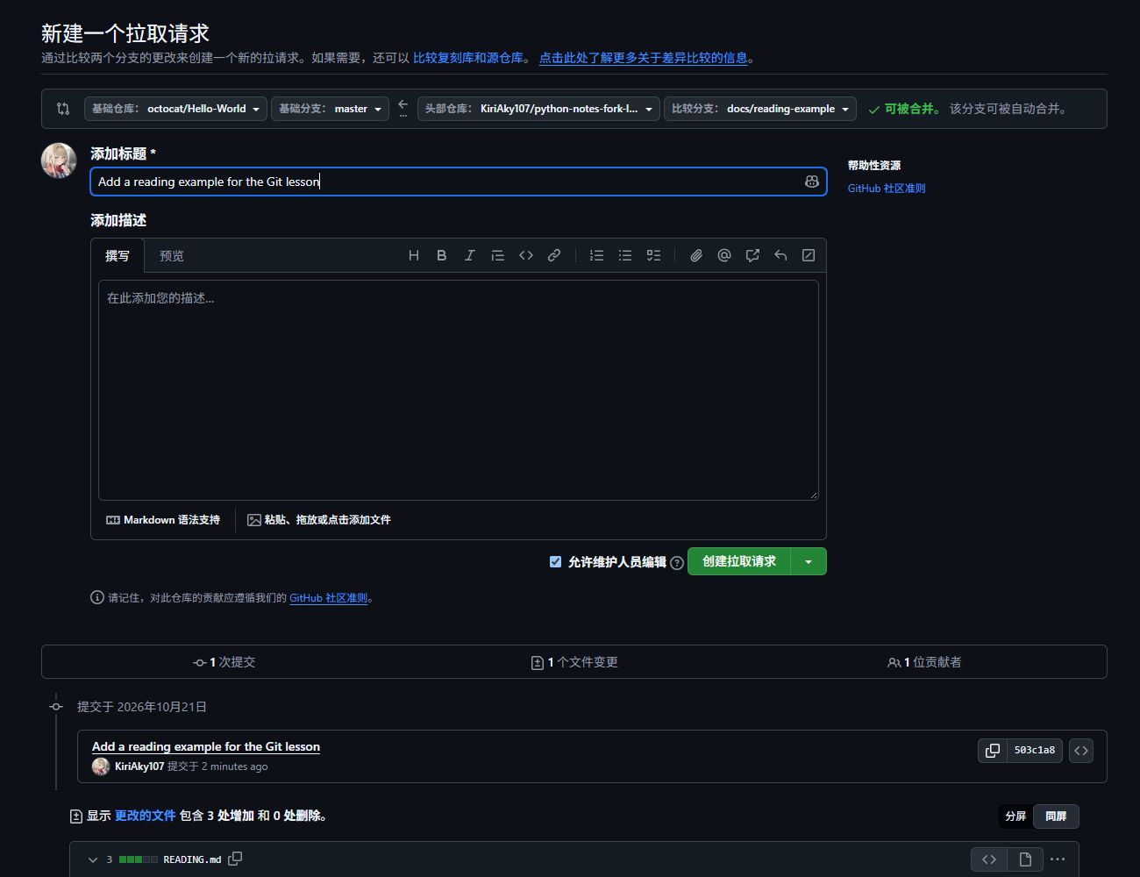Screen dimensions: 1140x877
Task: Open the three-dot menu for READING.md
Action: click(1058, 859)
